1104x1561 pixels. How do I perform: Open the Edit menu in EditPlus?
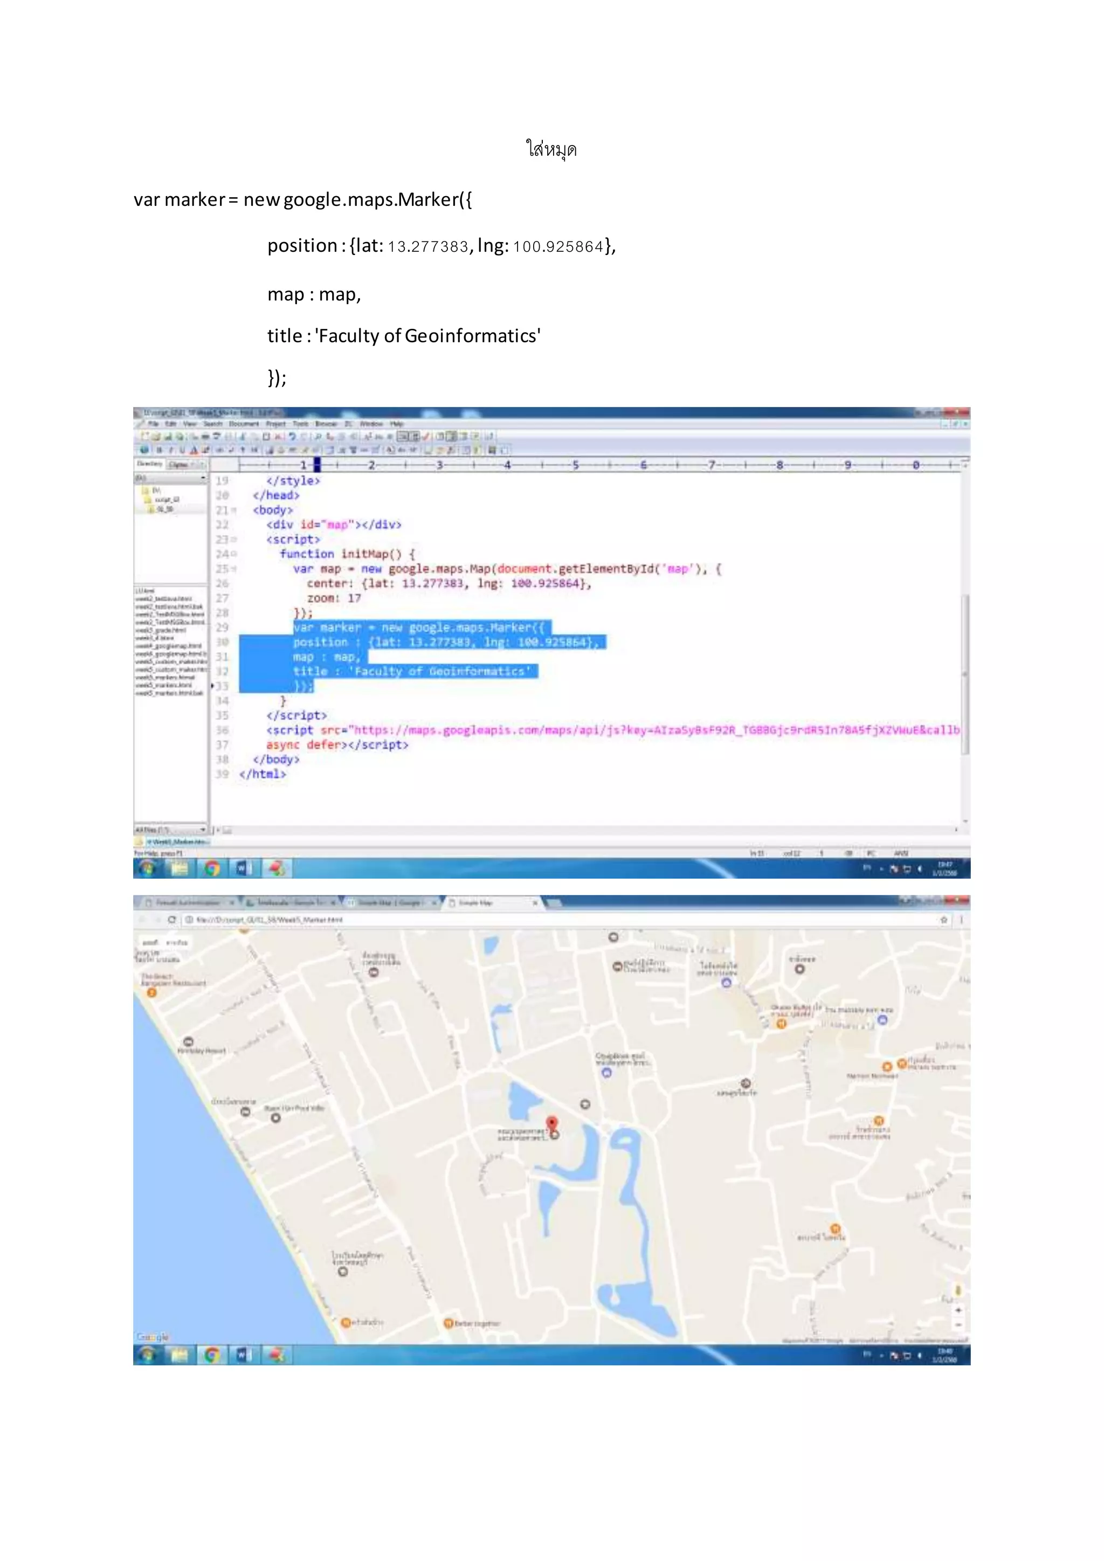pos(171,424)
